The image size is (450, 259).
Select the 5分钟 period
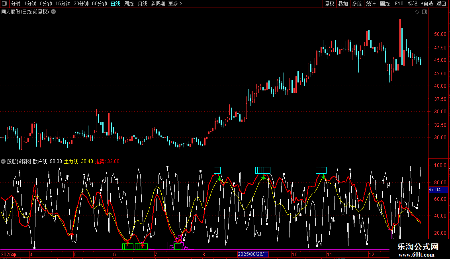46,4
